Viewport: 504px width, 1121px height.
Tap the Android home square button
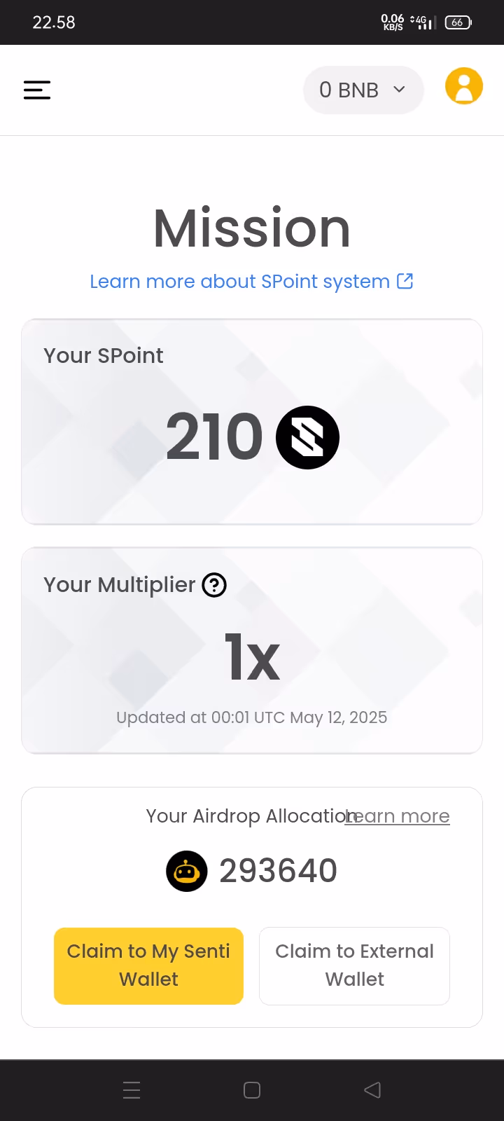[252, 1090]
